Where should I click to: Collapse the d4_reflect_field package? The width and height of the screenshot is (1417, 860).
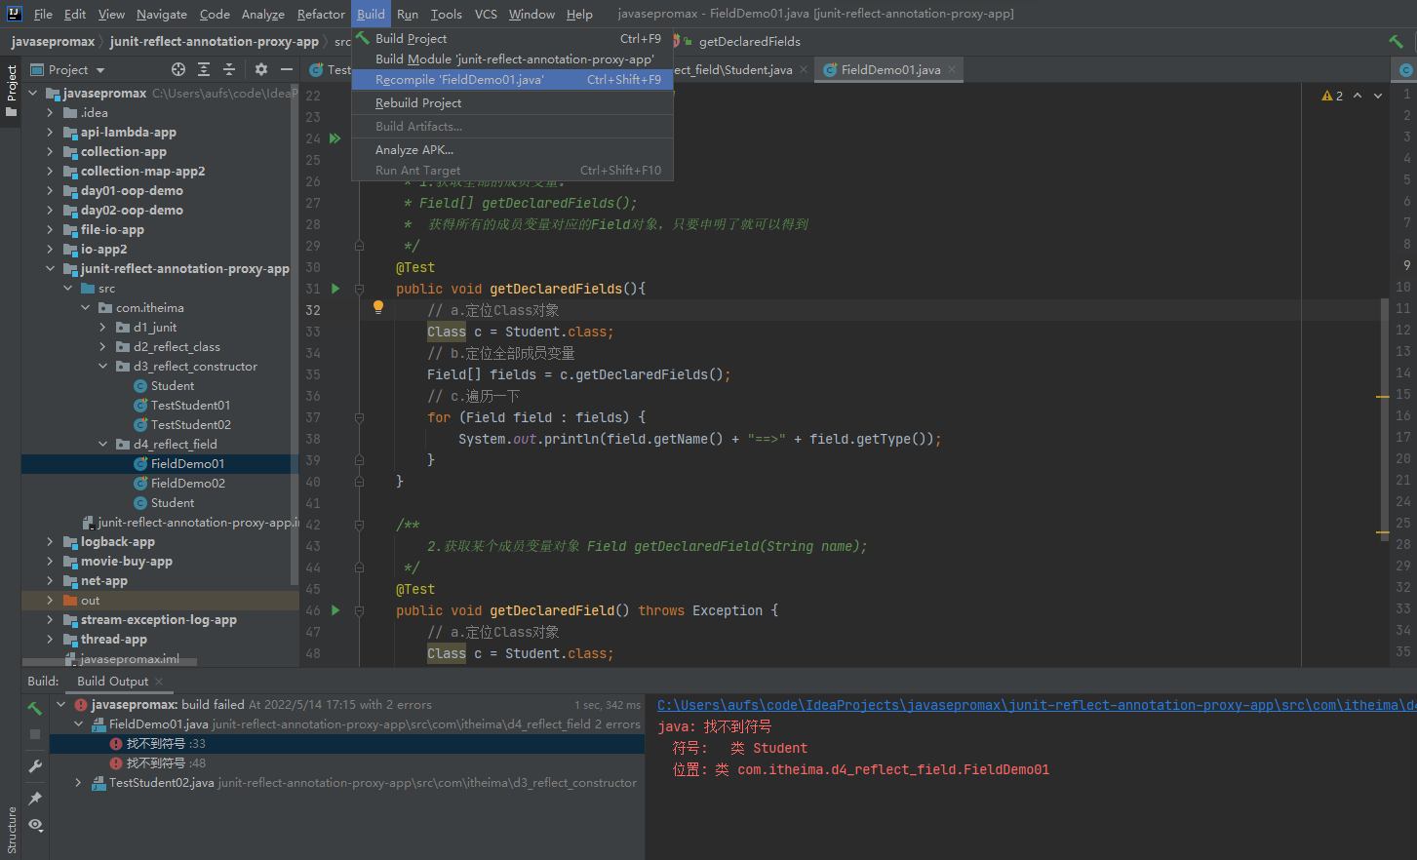103,445
